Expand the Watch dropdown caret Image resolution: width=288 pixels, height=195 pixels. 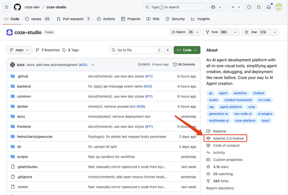197,32
